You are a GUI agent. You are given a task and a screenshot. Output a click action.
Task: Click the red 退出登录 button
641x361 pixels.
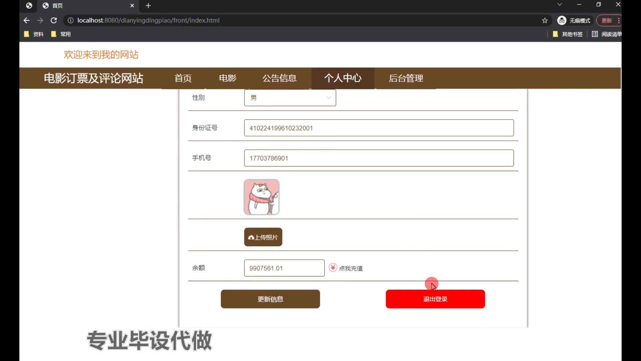[x=435, y=299]
